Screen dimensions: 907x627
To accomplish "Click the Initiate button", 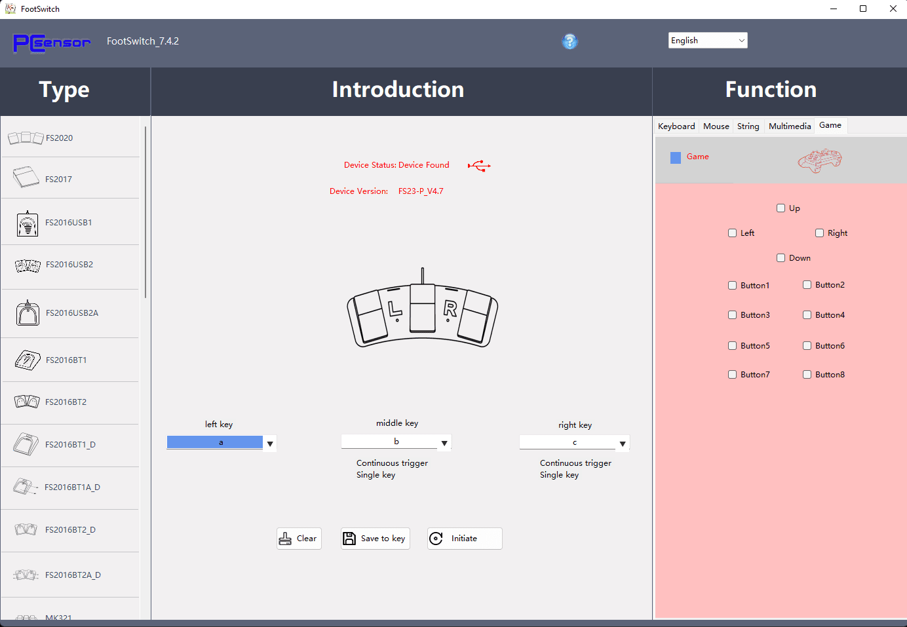I will pos(465,539).
